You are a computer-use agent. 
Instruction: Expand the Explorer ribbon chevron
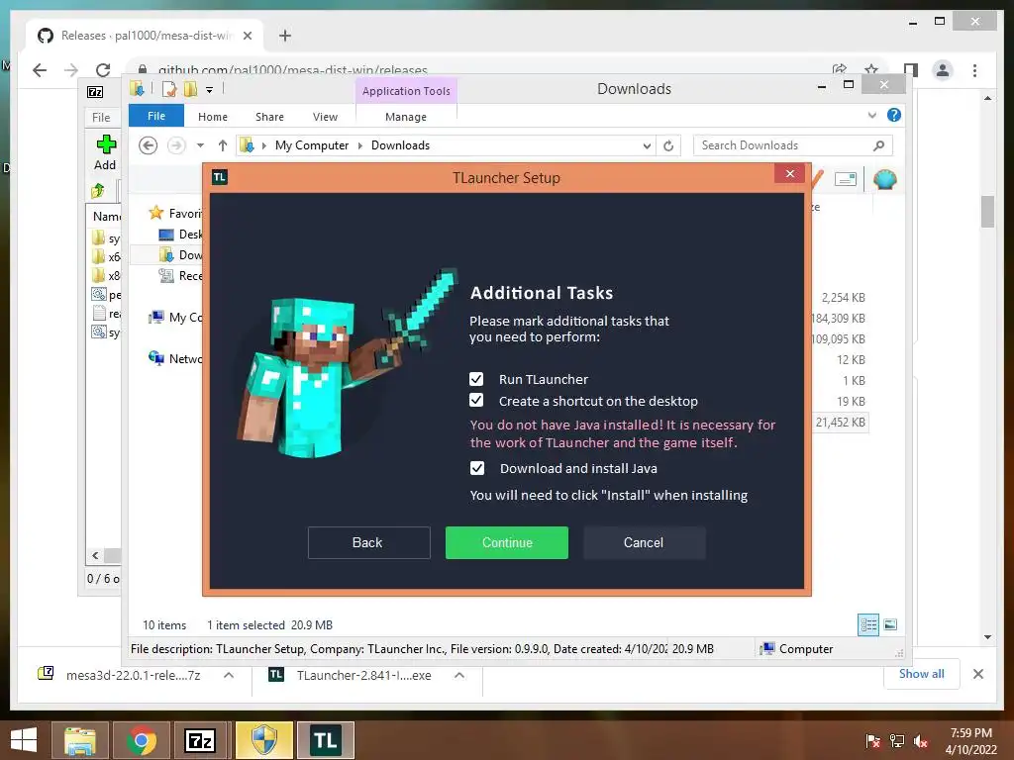[871, 115]
